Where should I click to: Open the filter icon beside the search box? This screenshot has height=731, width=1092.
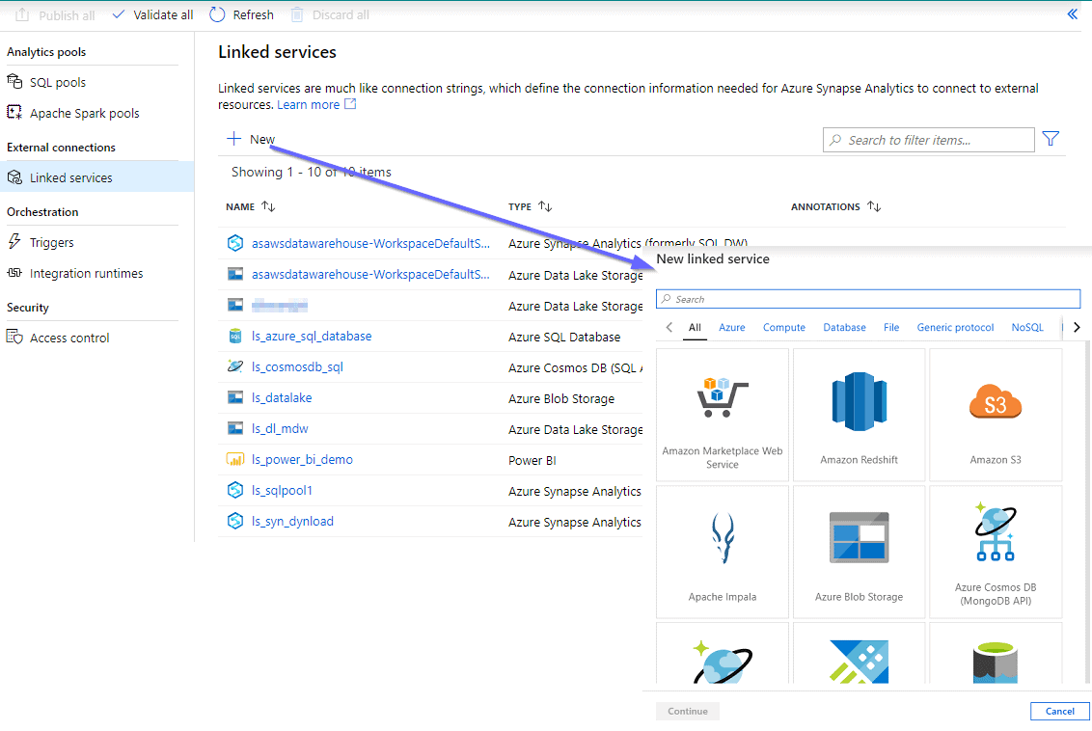tap(1050, 139)
